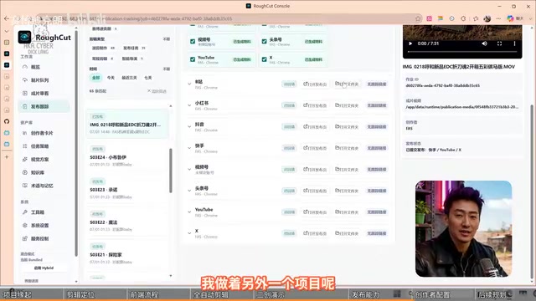Screen dimensions: 536x301
Task: Seek on the video progress bar
Action: [462, 52]
